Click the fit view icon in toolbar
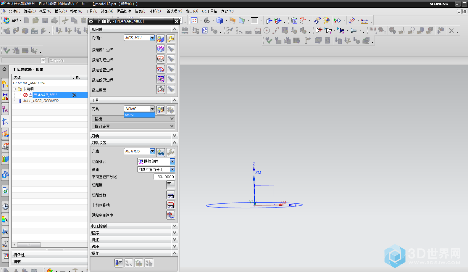 [194, 20]
